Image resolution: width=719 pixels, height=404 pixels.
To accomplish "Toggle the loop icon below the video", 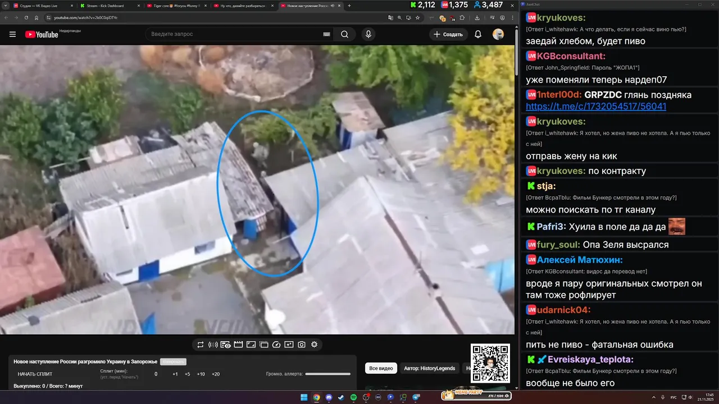I will [201, 345].
